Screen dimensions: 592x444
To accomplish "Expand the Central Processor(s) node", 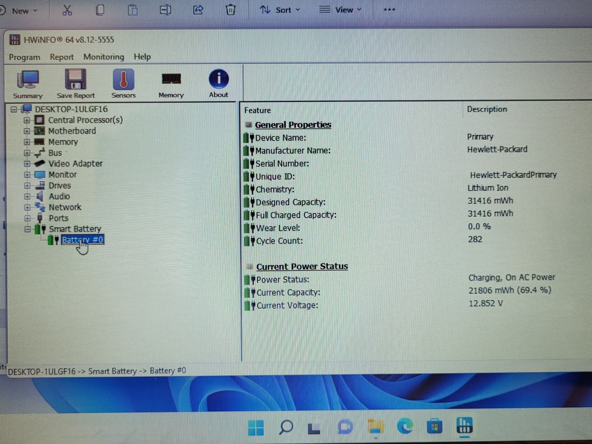I will click(27, 120).
